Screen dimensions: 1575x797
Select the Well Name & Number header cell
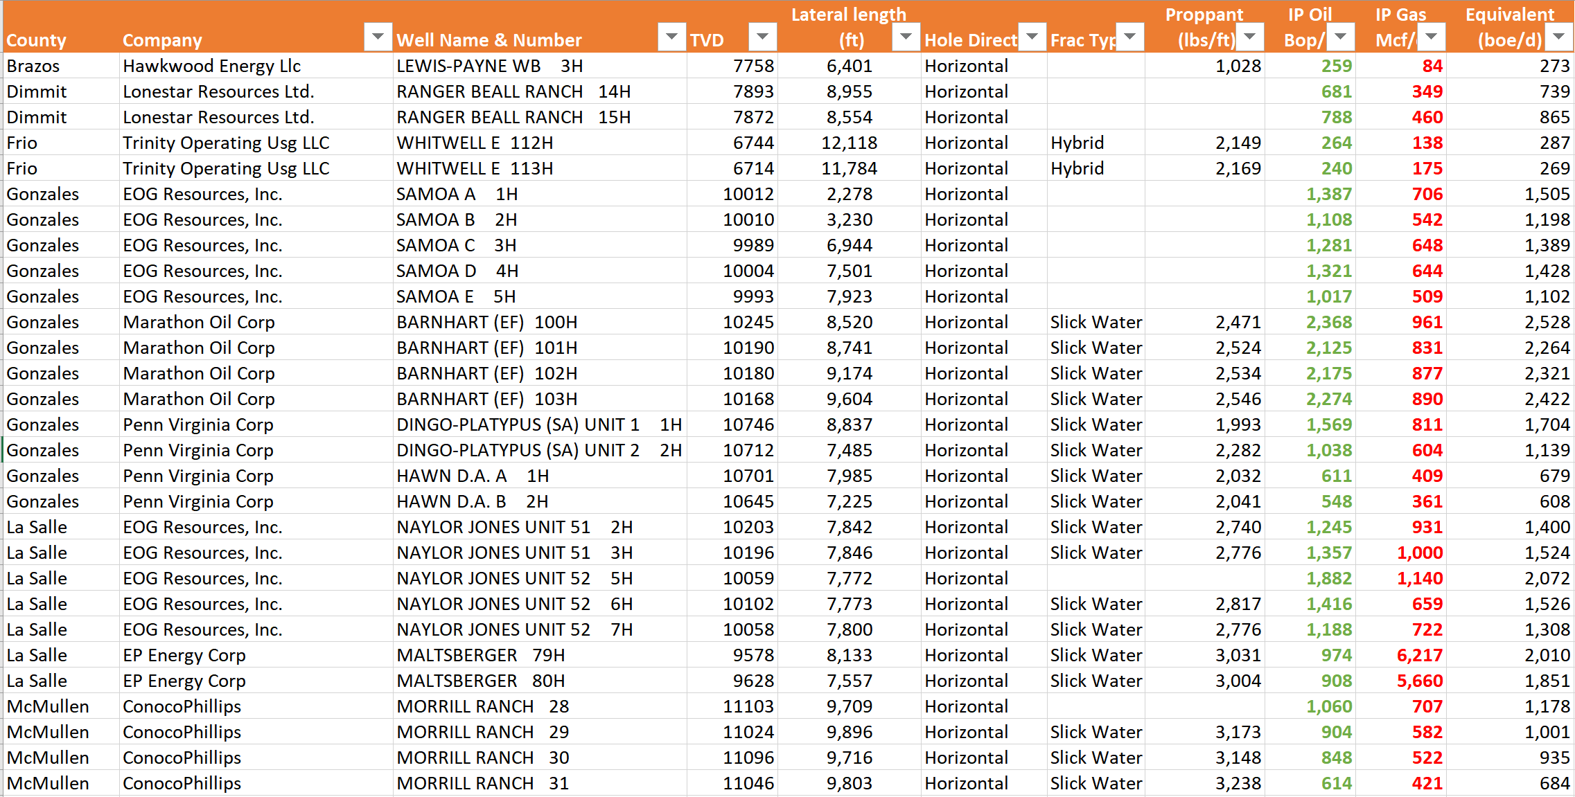(540, 27)
